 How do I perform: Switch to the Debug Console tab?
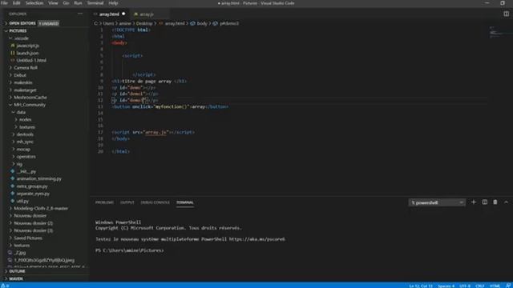[155, 202]
